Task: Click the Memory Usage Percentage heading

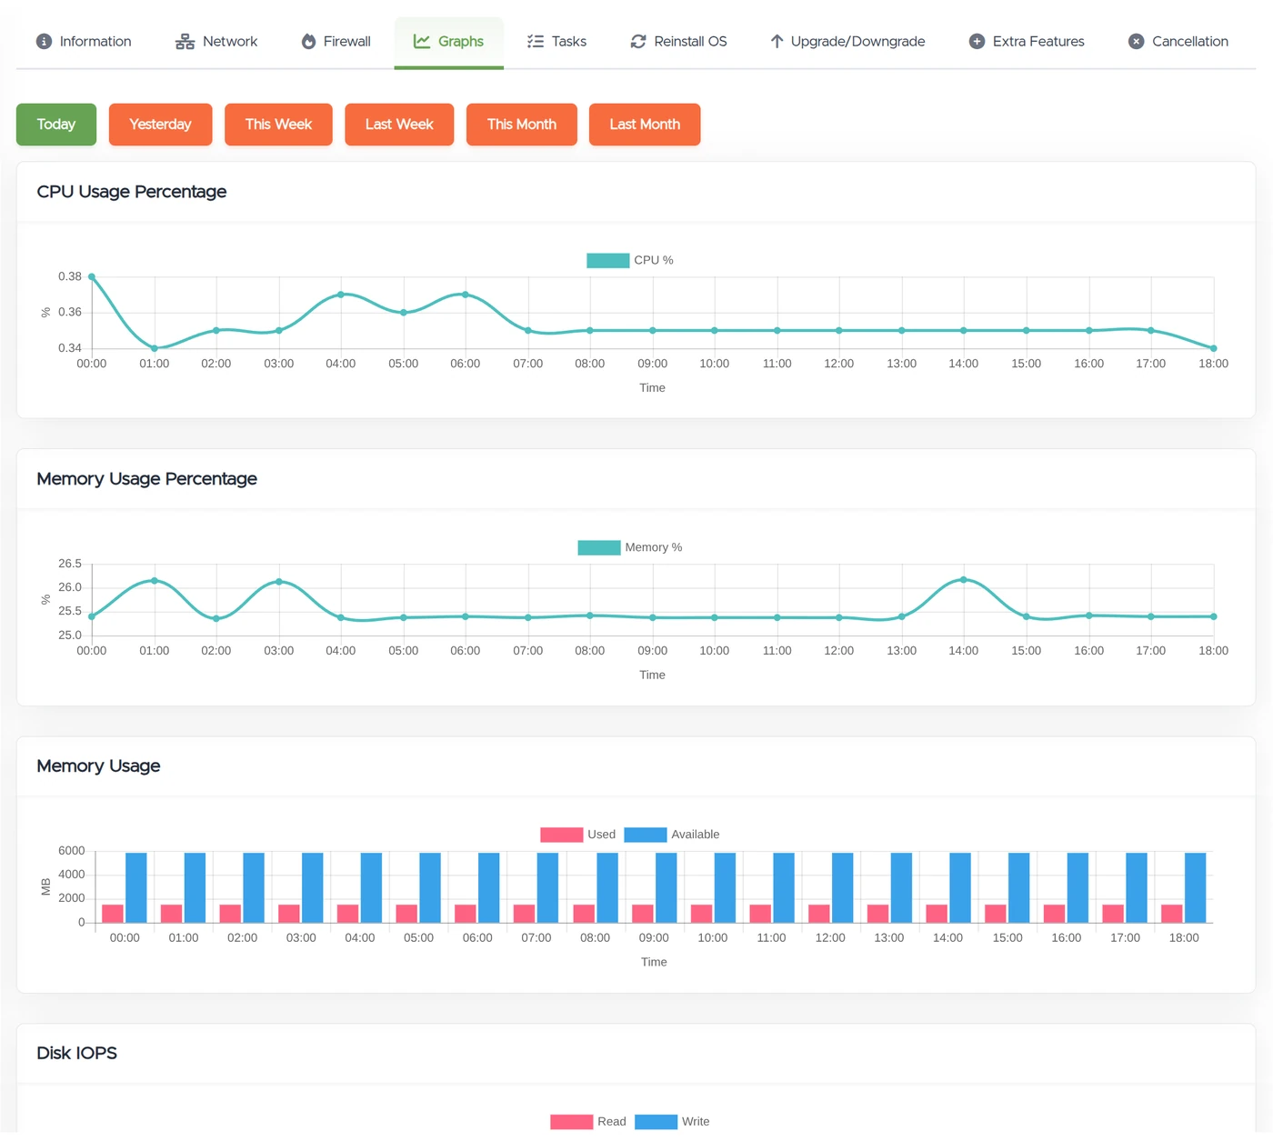Action: pos(147,479)
